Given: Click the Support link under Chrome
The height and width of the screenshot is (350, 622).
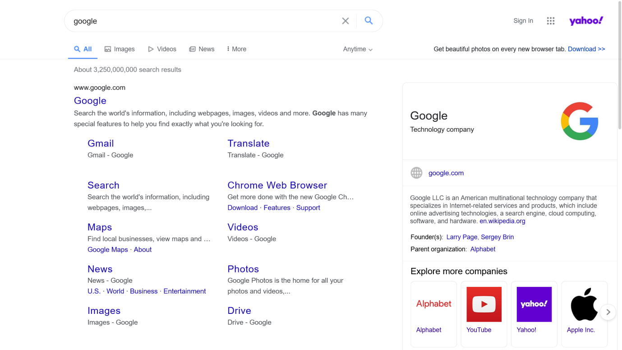Looking at the screenshot, I should tap(308, 208).
